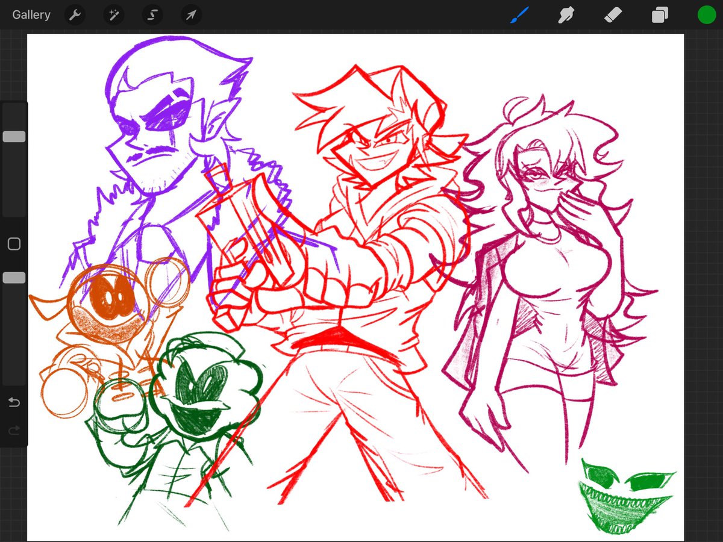
Task: Open the Actions wrench menu
Action: pos(75,14)
